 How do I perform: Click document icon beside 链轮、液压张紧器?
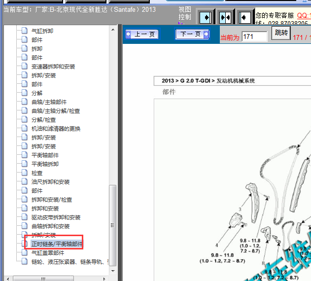tap(24, 261)
